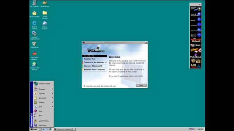Click the View Channels quick launch icon
234x131 pixels.
pos(50,129)
